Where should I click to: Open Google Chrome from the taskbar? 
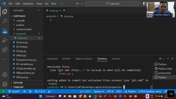[80, 96]
